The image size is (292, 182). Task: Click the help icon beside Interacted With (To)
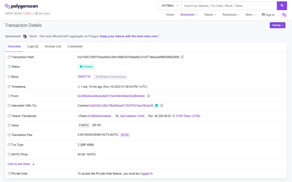(9, 106)
